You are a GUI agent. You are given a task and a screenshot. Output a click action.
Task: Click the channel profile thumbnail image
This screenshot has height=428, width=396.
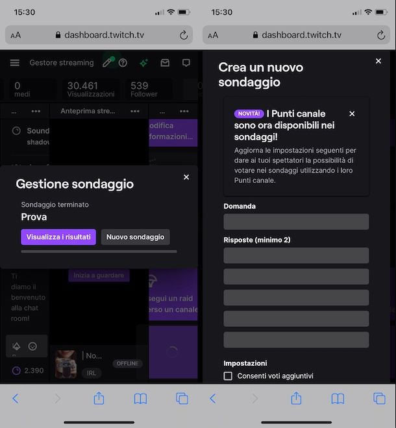66,364
